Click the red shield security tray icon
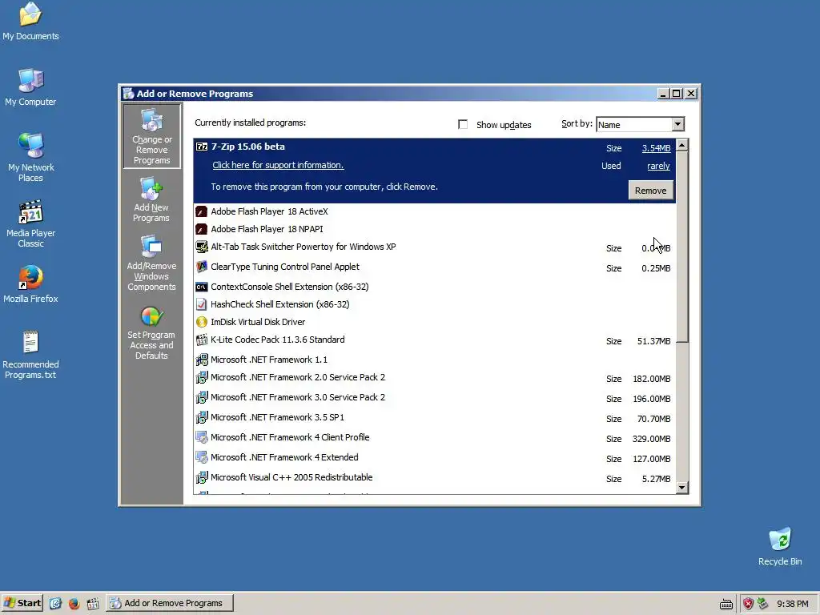 coord(748,604)
